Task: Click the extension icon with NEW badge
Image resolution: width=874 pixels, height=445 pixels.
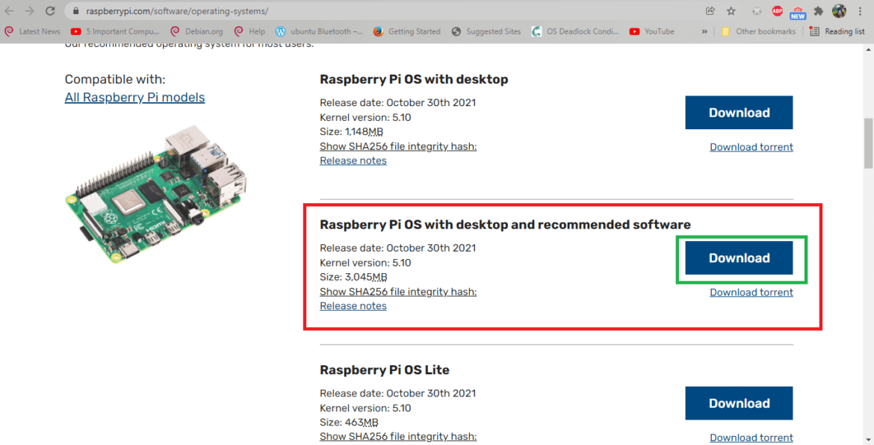Action: pos(798,10)
